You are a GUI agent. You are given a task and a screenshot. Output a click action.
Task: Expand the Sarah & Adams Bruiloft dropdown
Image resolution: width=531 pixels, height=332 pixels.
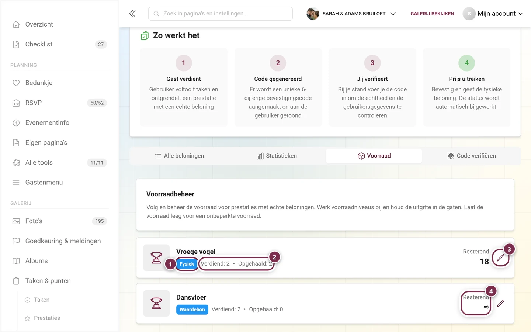[393, 14]
